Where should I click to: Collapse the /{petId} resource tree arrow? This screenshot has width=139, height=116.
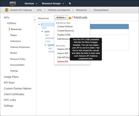[45, 45]
